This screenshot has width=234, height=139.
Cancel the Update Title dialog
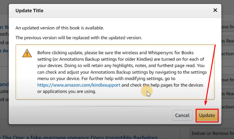182,115
